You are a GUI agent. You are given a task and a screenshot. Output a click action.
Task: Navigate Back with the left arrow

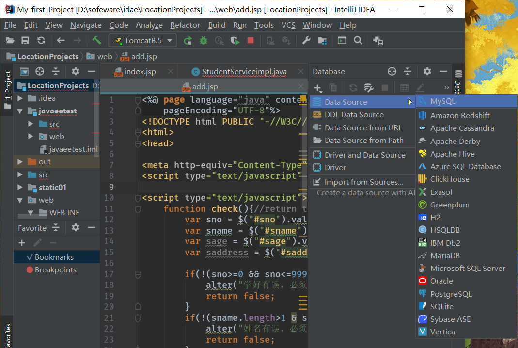tap(61, 40)
